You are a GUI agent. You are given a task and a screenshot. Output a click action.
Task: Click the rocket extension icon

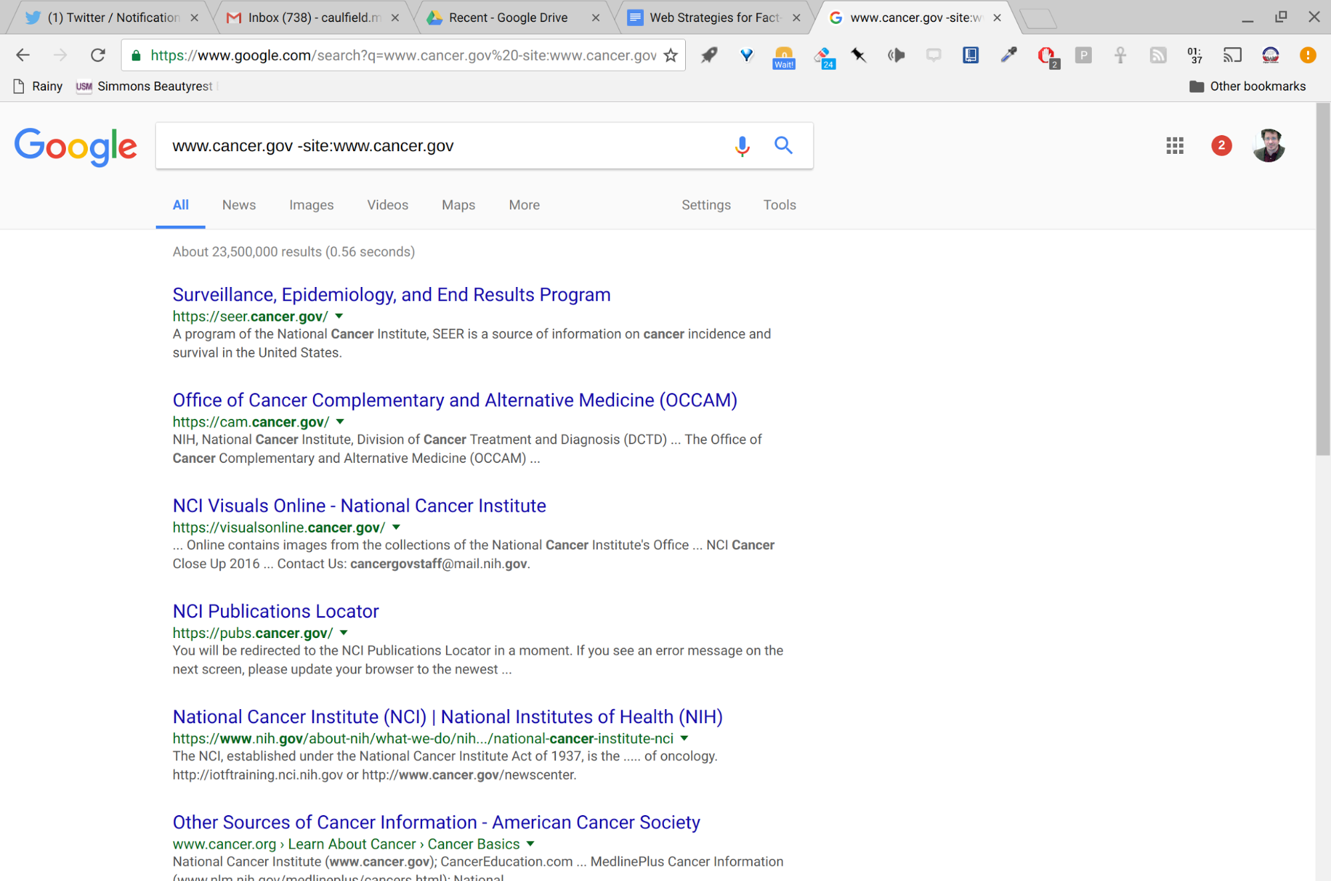709,55
